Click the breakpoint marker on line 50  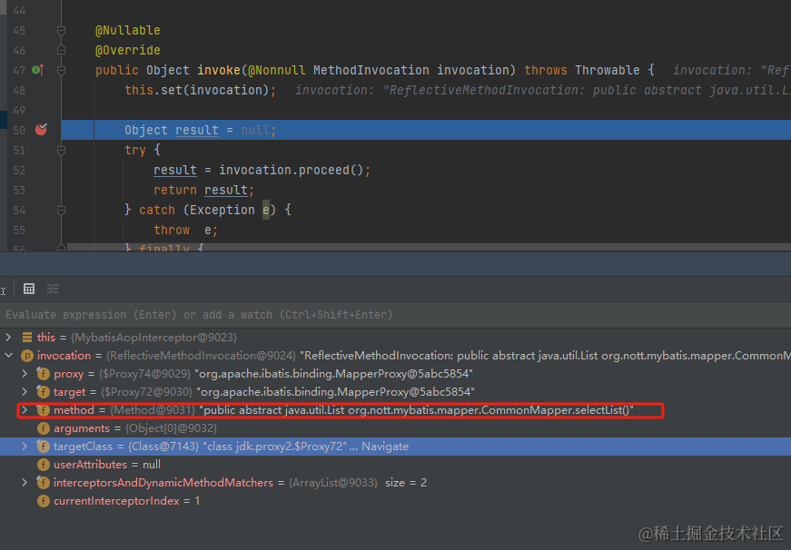(41, 130)
